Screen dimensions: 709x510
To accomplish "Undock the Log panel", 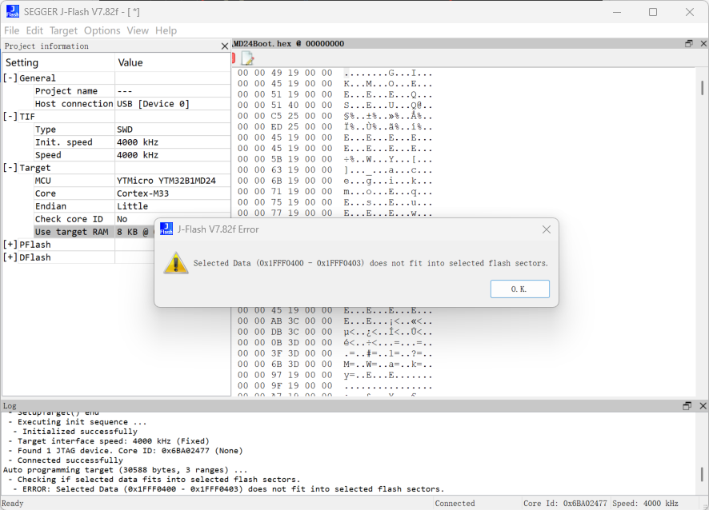I will click(x=687, y=405).
